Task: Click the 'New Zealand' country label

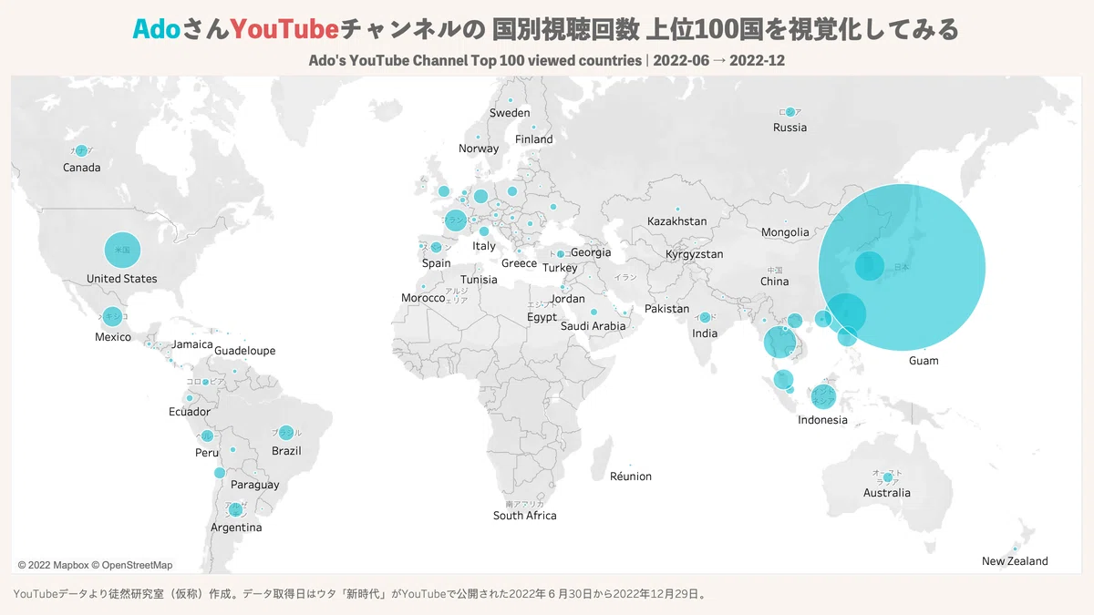Action: 1015,561
